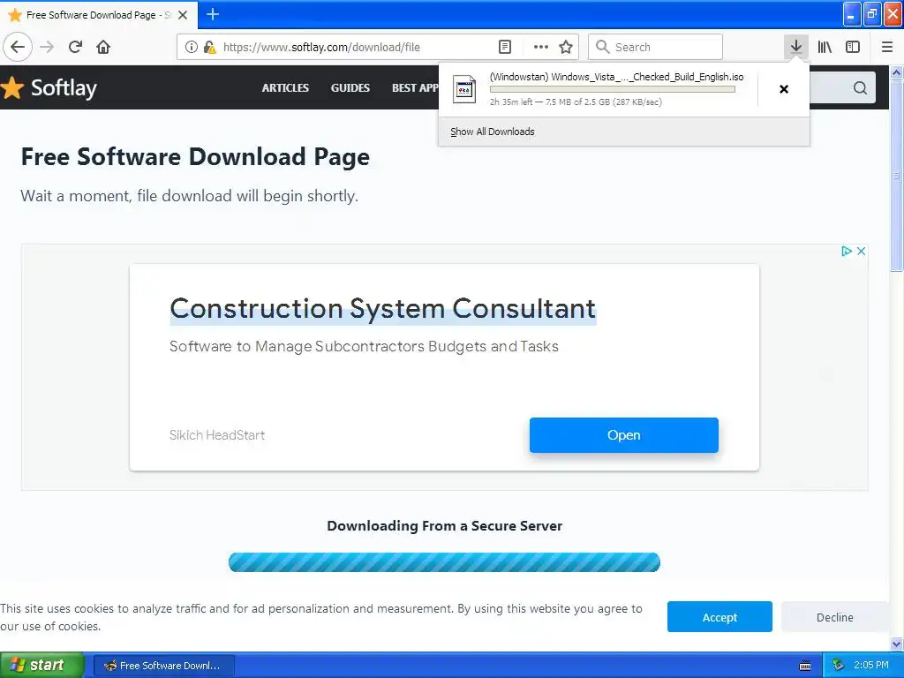Cancel the ISO download with the X
Viewport: 904px width, 678px height.
pos(784,89)
